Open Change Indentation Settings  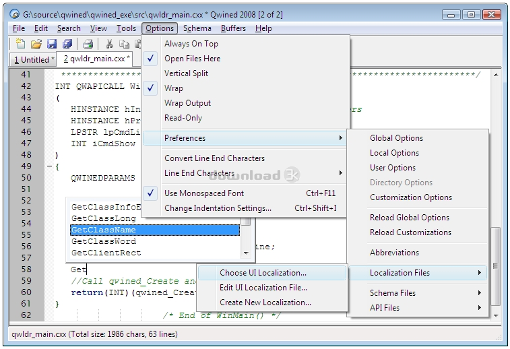coord(245,208)
